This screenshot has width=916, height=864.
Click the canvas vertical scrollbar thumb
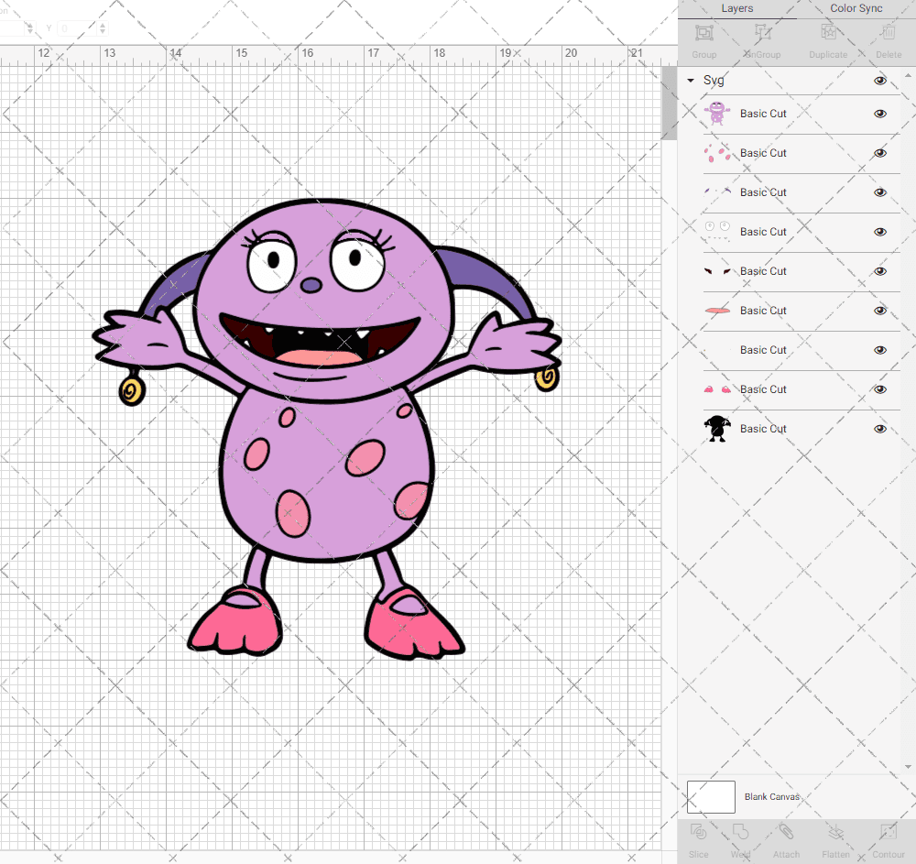point(669,104)
